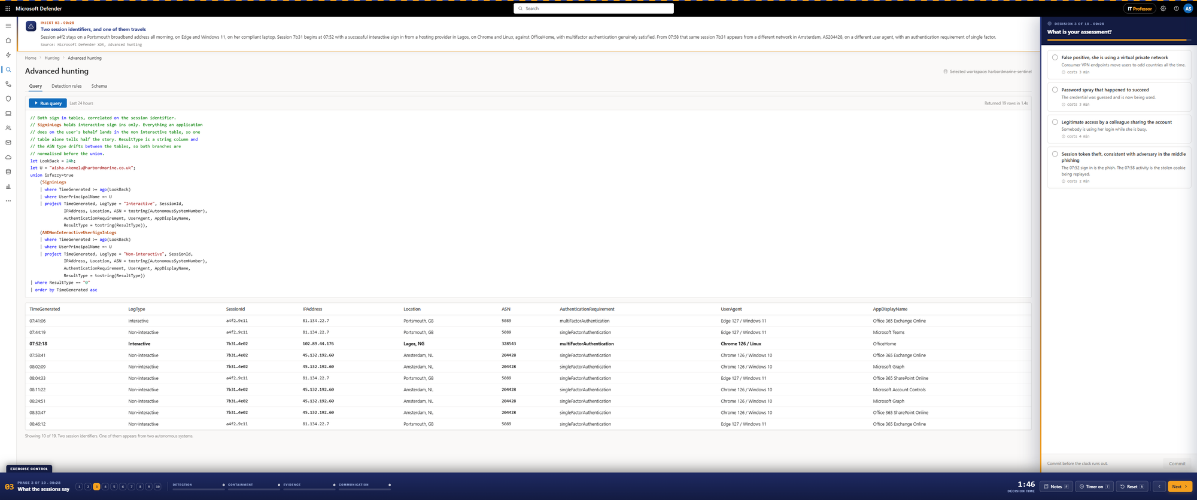Screen dimensions: 1197x500
Task: Click the Chrome 126 / Linux cell
Action: point(741,344)
